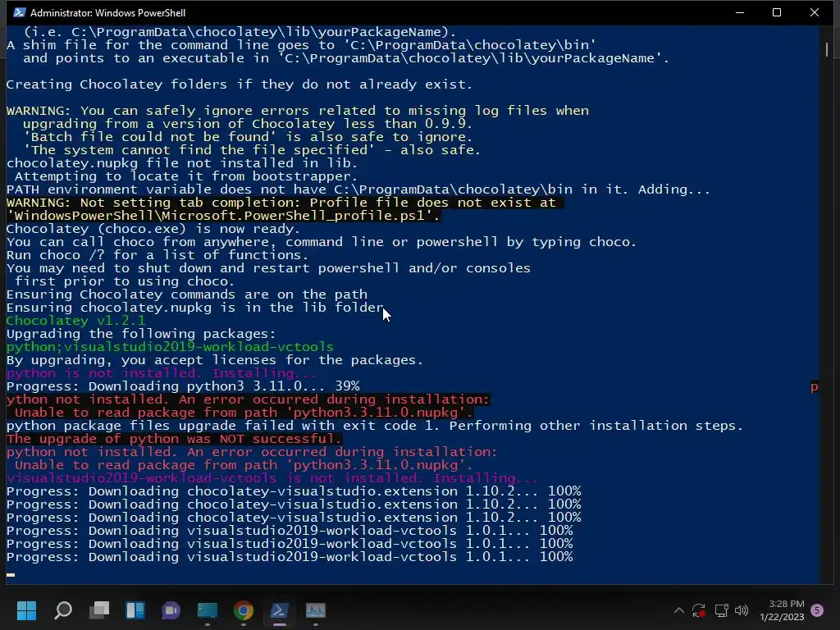840x630 pixels.
Task: Click 'visualstudio2019-workload-vctools is not installed' line
Action: coord(272,478)
